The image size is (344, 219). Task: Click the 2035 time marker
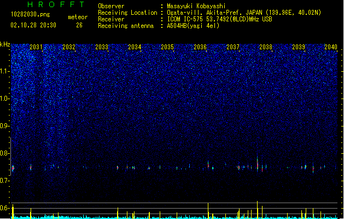(x=167, y=47)
